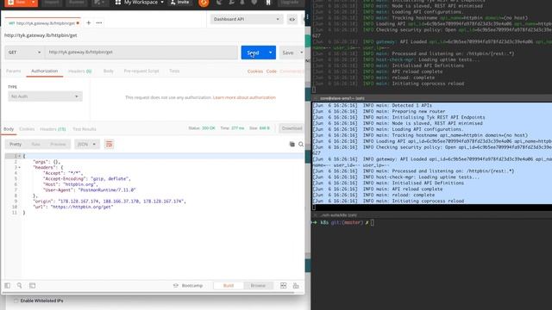Open the Test Results tab
This screenshot has height=310, width=552.
[x=85, y=129]
